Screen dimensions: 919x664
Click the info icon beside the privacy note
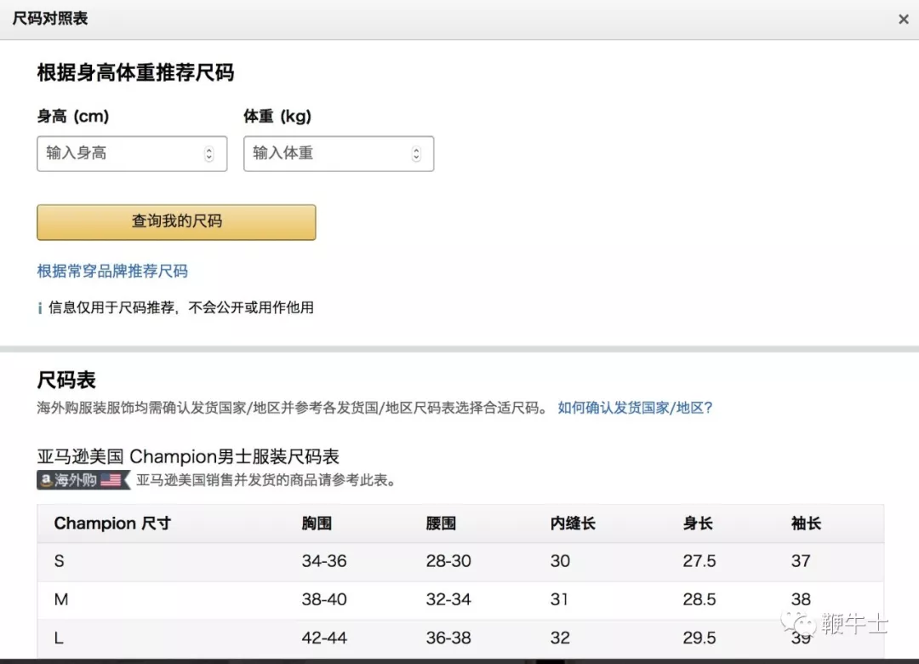[x=40, y=308]
